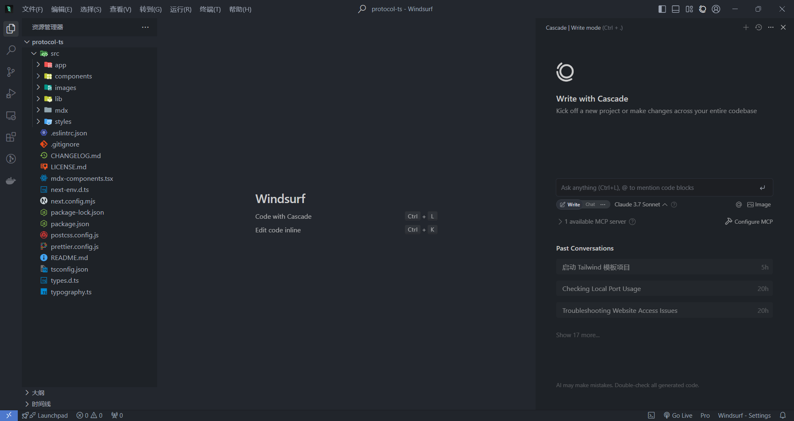Open the 运行(R) menu
Viewport: 794px width, 421px height.
(181, 9)
